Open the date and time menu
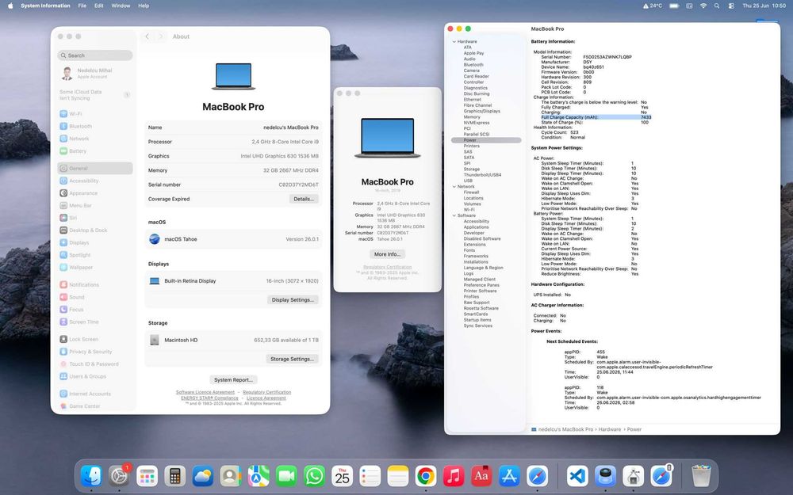The image size is (793, 495). (764, 6)
